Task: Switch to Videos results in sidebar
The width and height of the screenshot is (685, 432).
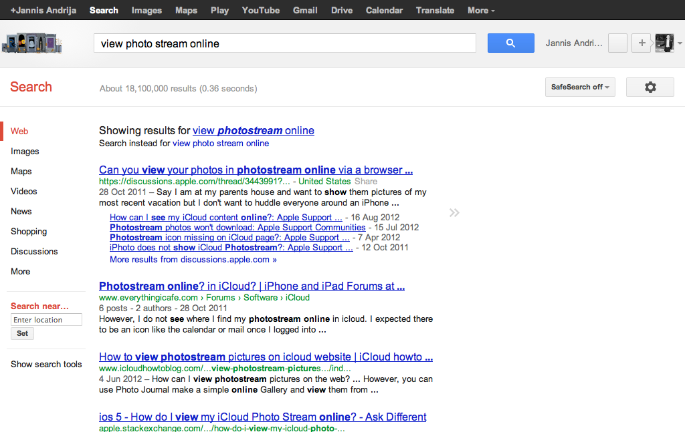Action: pyautogui.click(x=23, y=192)
